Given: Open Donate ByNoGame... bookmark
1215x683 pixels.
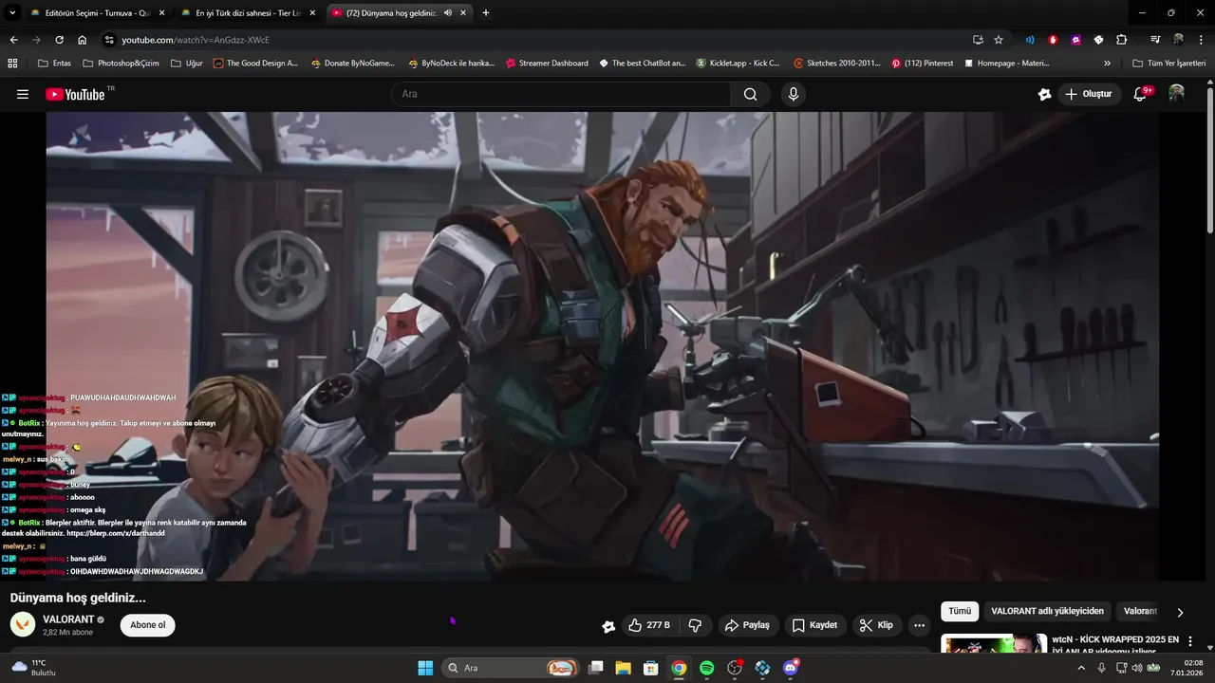Looking at the screenshot, I should tap(352, 64).
